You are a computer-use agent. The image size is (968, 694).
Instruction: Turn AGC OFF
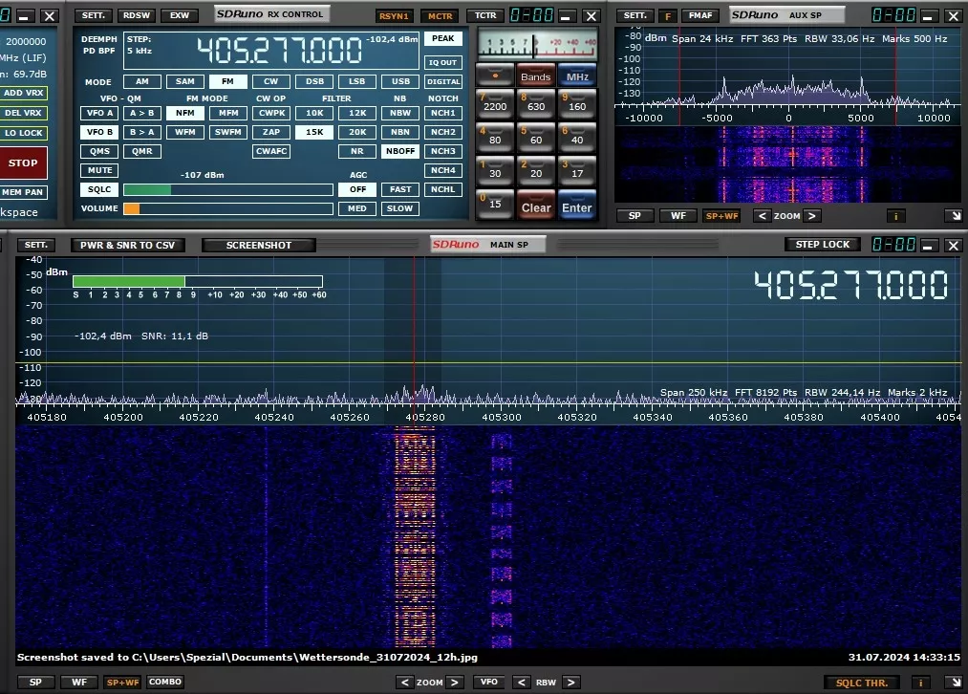point(357,189)
